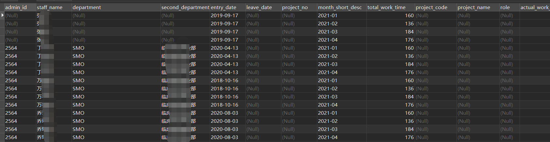550x142 pixels.
Task: Select the total_work_time column header
Action: 391,7
